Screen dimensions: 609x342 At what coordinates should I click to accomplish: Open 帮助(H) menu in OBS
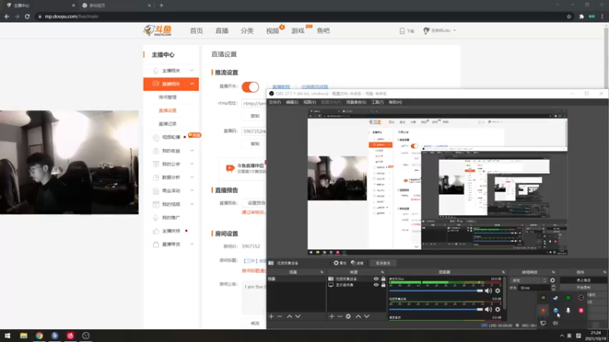pos(395,103)
